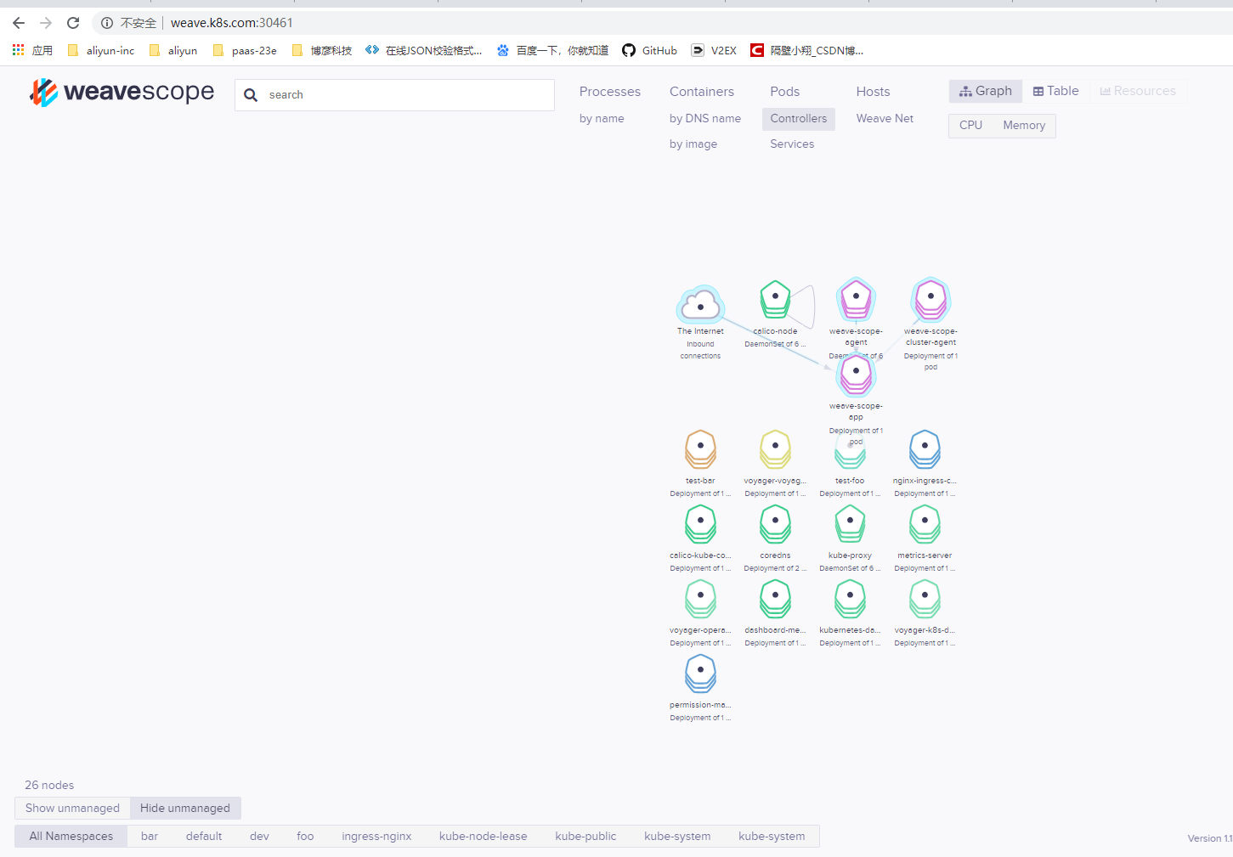Select the weave-scope-cluster-agent node
The height and width of the screenshot is (857, 1233).
tap(930, 299)
